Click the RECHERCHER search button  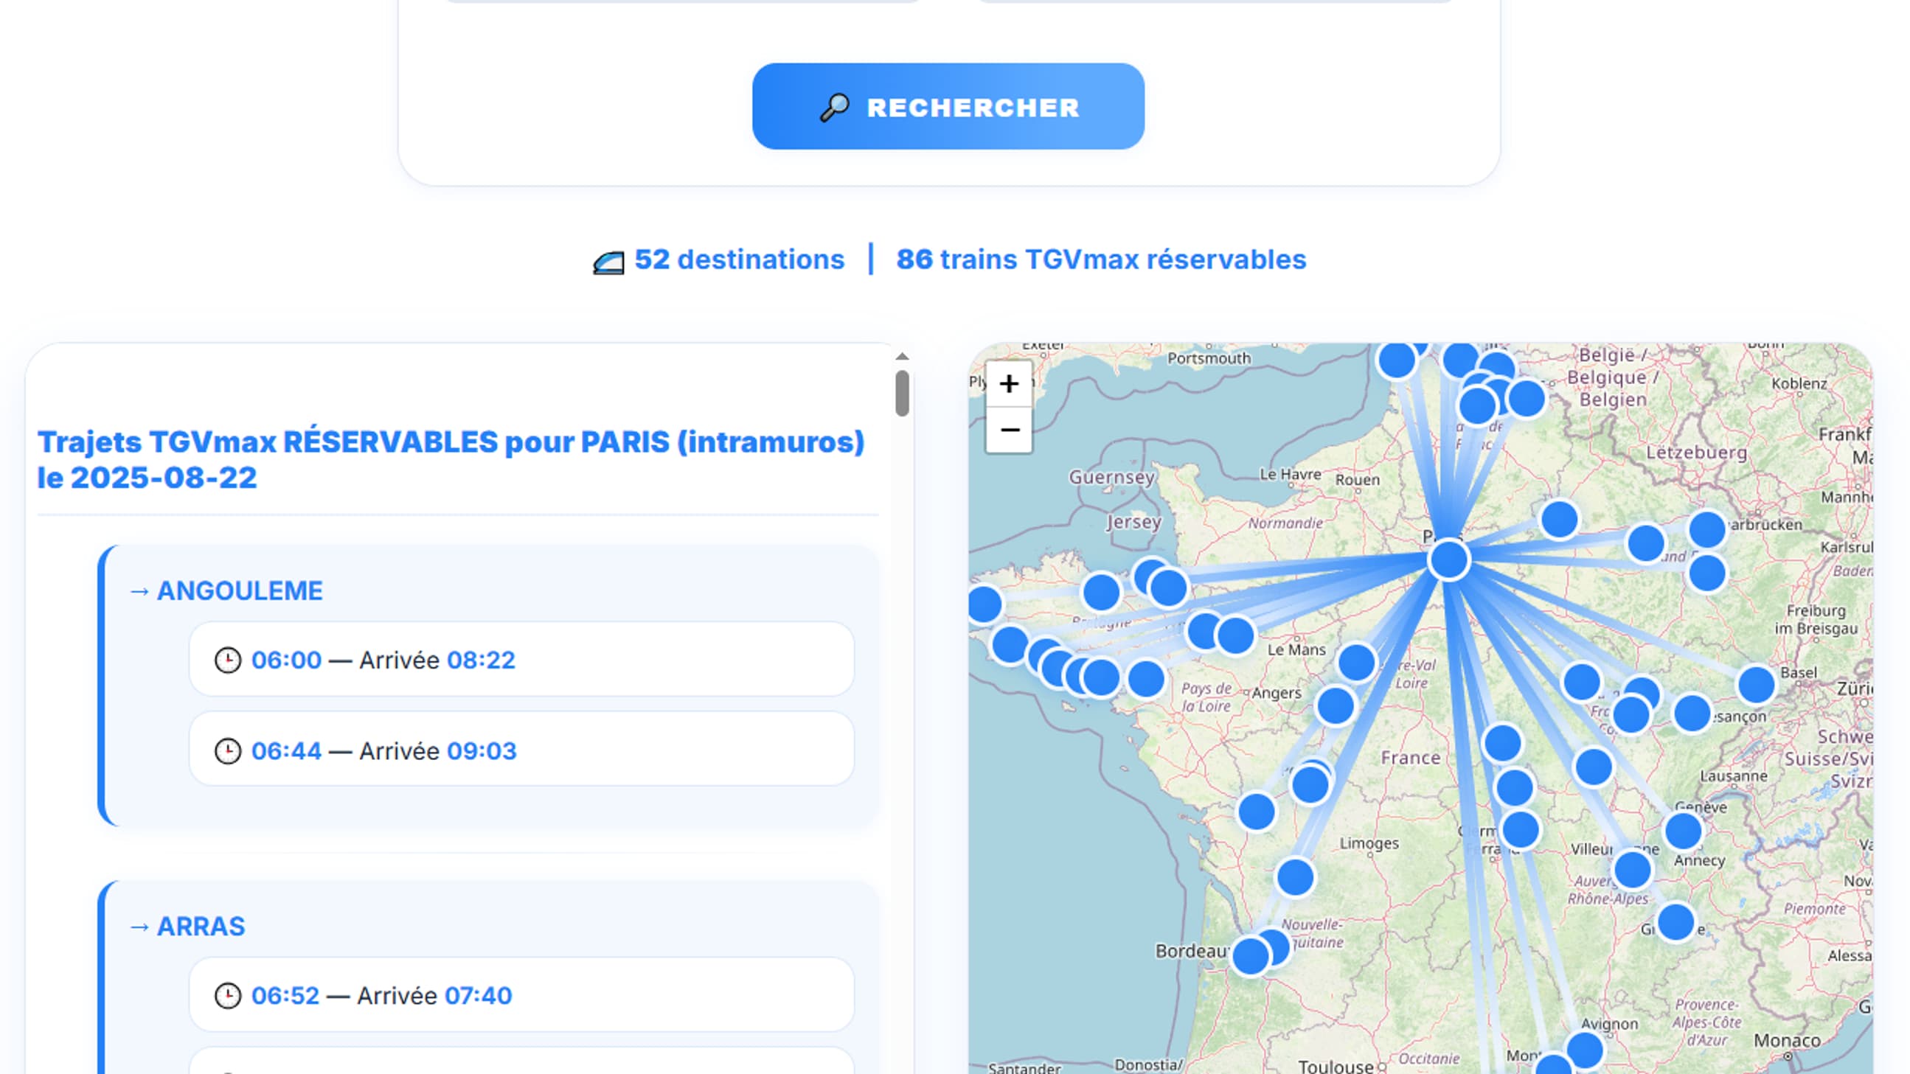coord(947,107)
